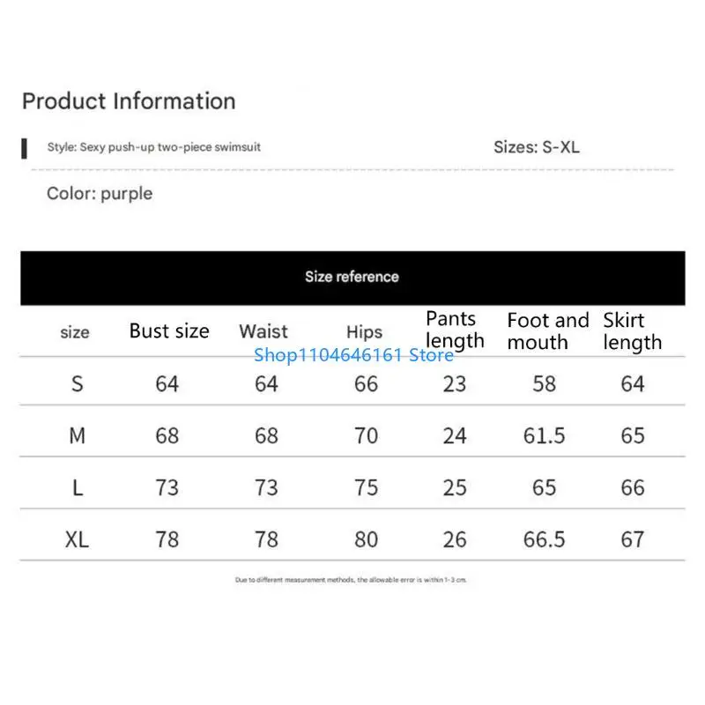Click the L size row label
The width and height of the screenshot is (705, 705).
pyautogui.click(x=78, y=487)
